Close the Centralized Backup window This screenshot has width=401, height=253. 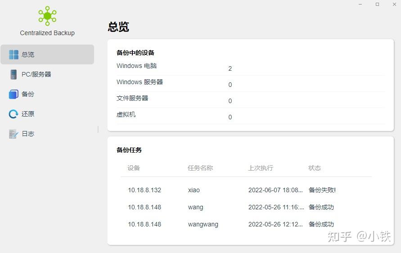pos(394,5)
